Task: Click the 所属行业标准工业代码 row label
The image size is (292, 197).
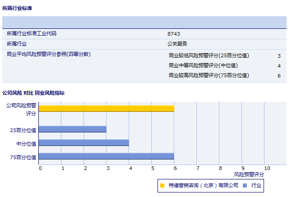Action: pos(32,34)
